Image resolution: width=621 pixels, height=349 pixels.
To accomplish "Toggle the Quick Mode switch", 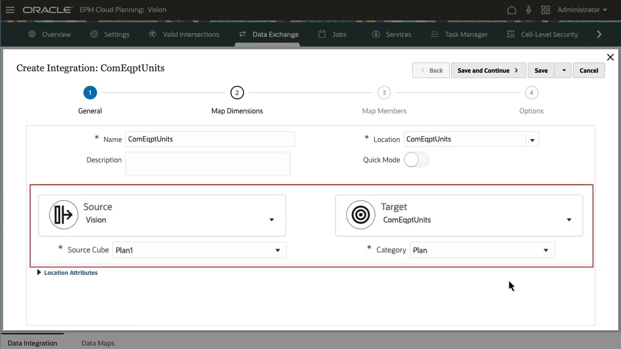I will (416, 160).
